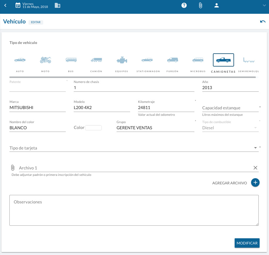Open the white Color swatch picker
Image resolution: width=269 pixels, height=255 pixels.
tap(93, 128)
